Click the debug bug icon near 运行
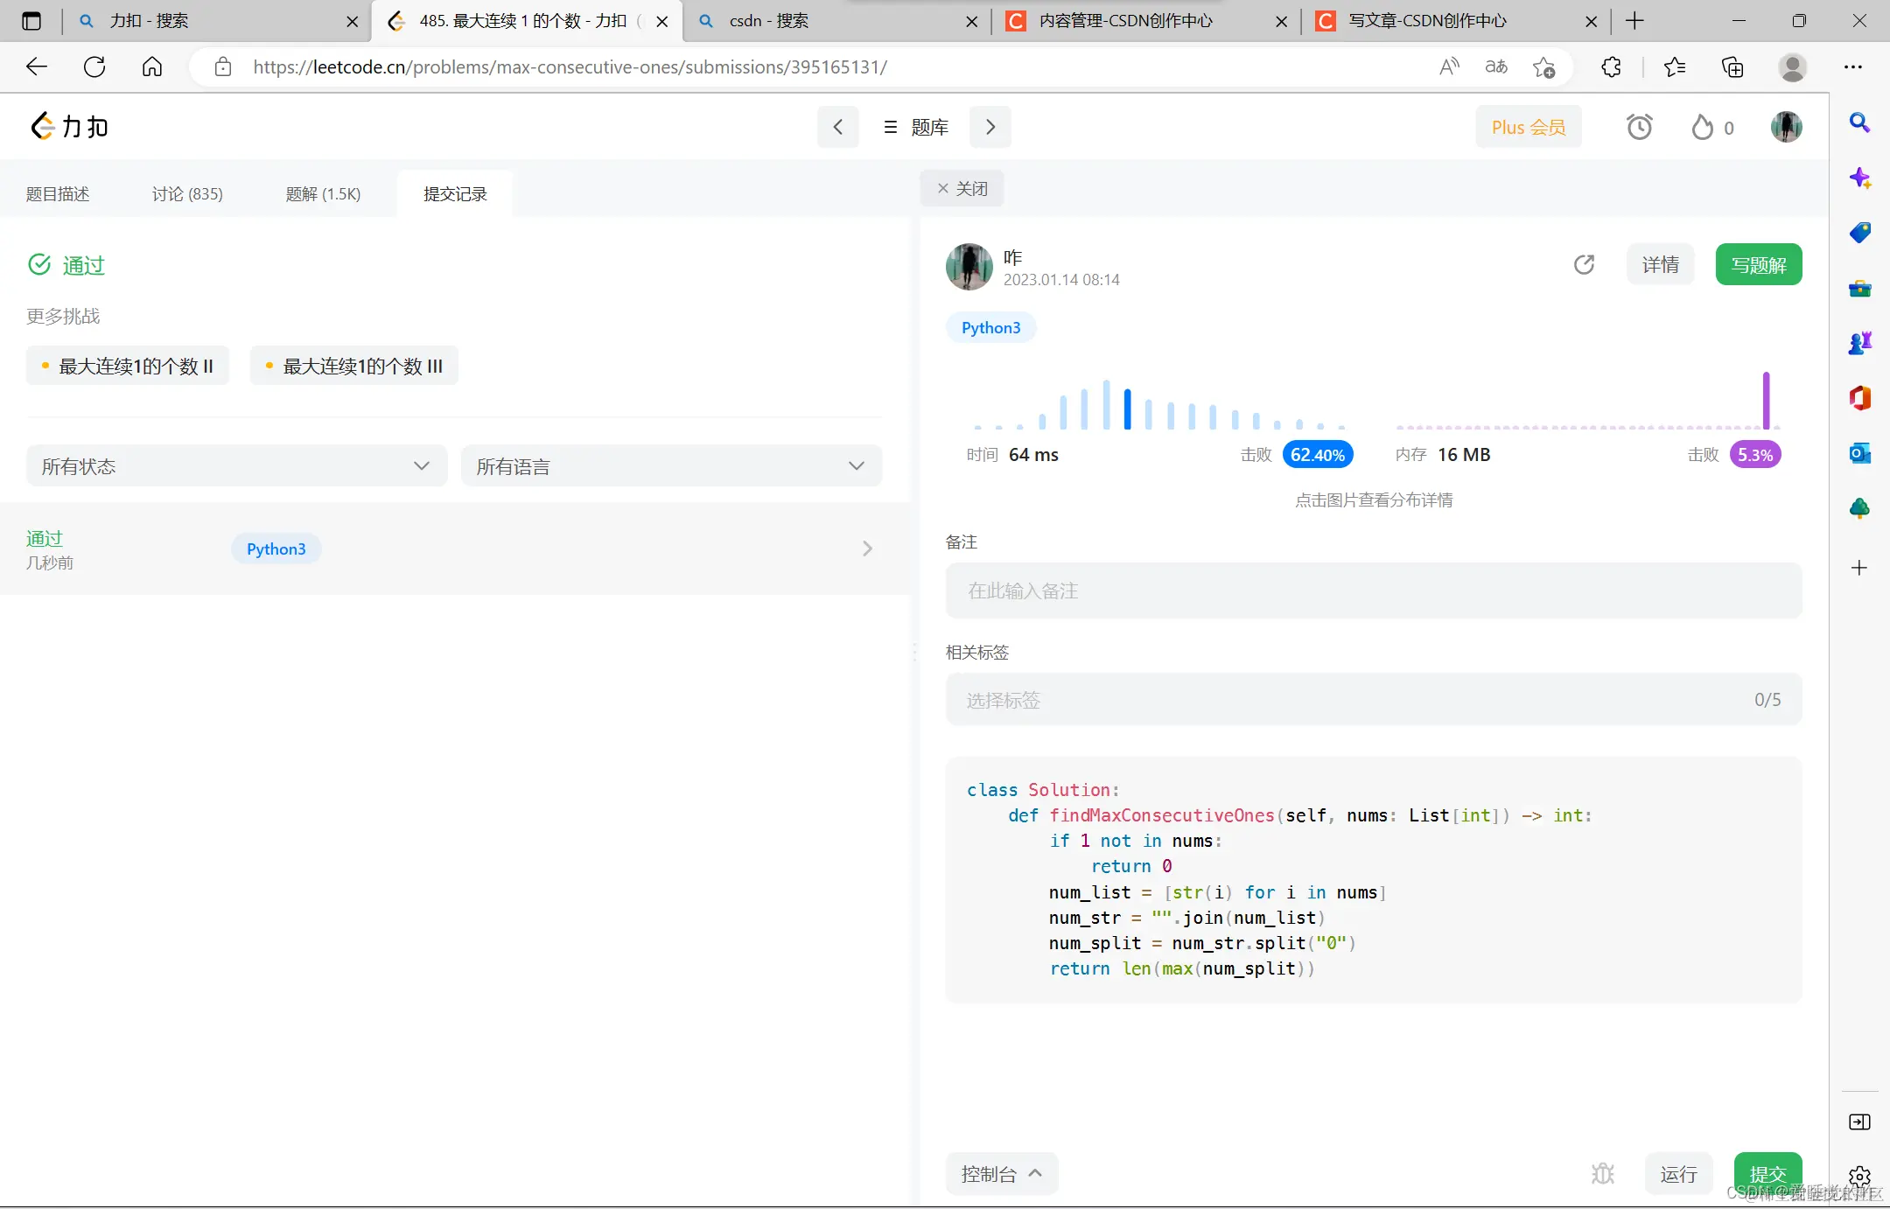 pos(1602,1173)
